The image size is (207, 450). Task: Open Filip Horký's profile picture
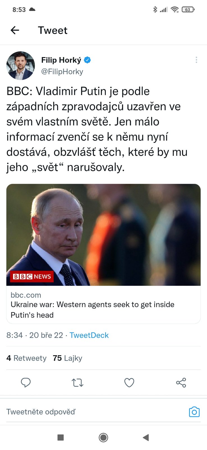21,66
